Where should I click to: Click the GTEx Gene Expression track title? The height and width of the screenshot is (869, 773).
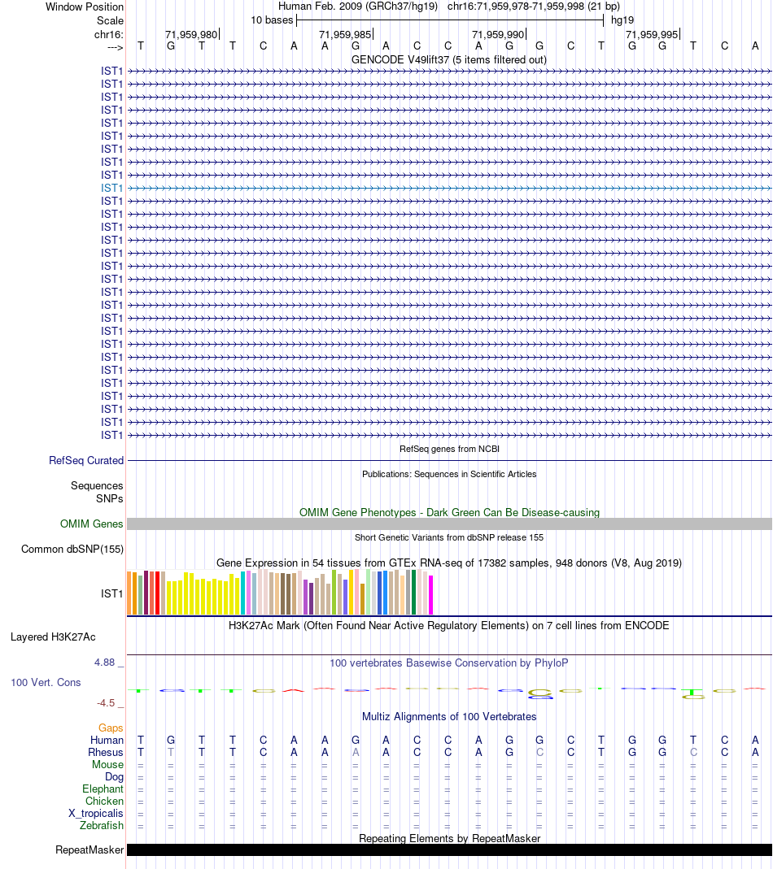tap(449, 563)
